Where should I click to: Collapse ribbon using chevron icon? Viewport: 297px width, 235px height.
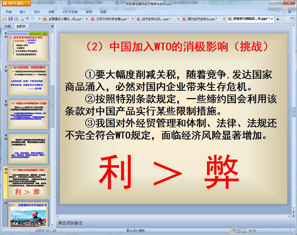click(278, 11)
